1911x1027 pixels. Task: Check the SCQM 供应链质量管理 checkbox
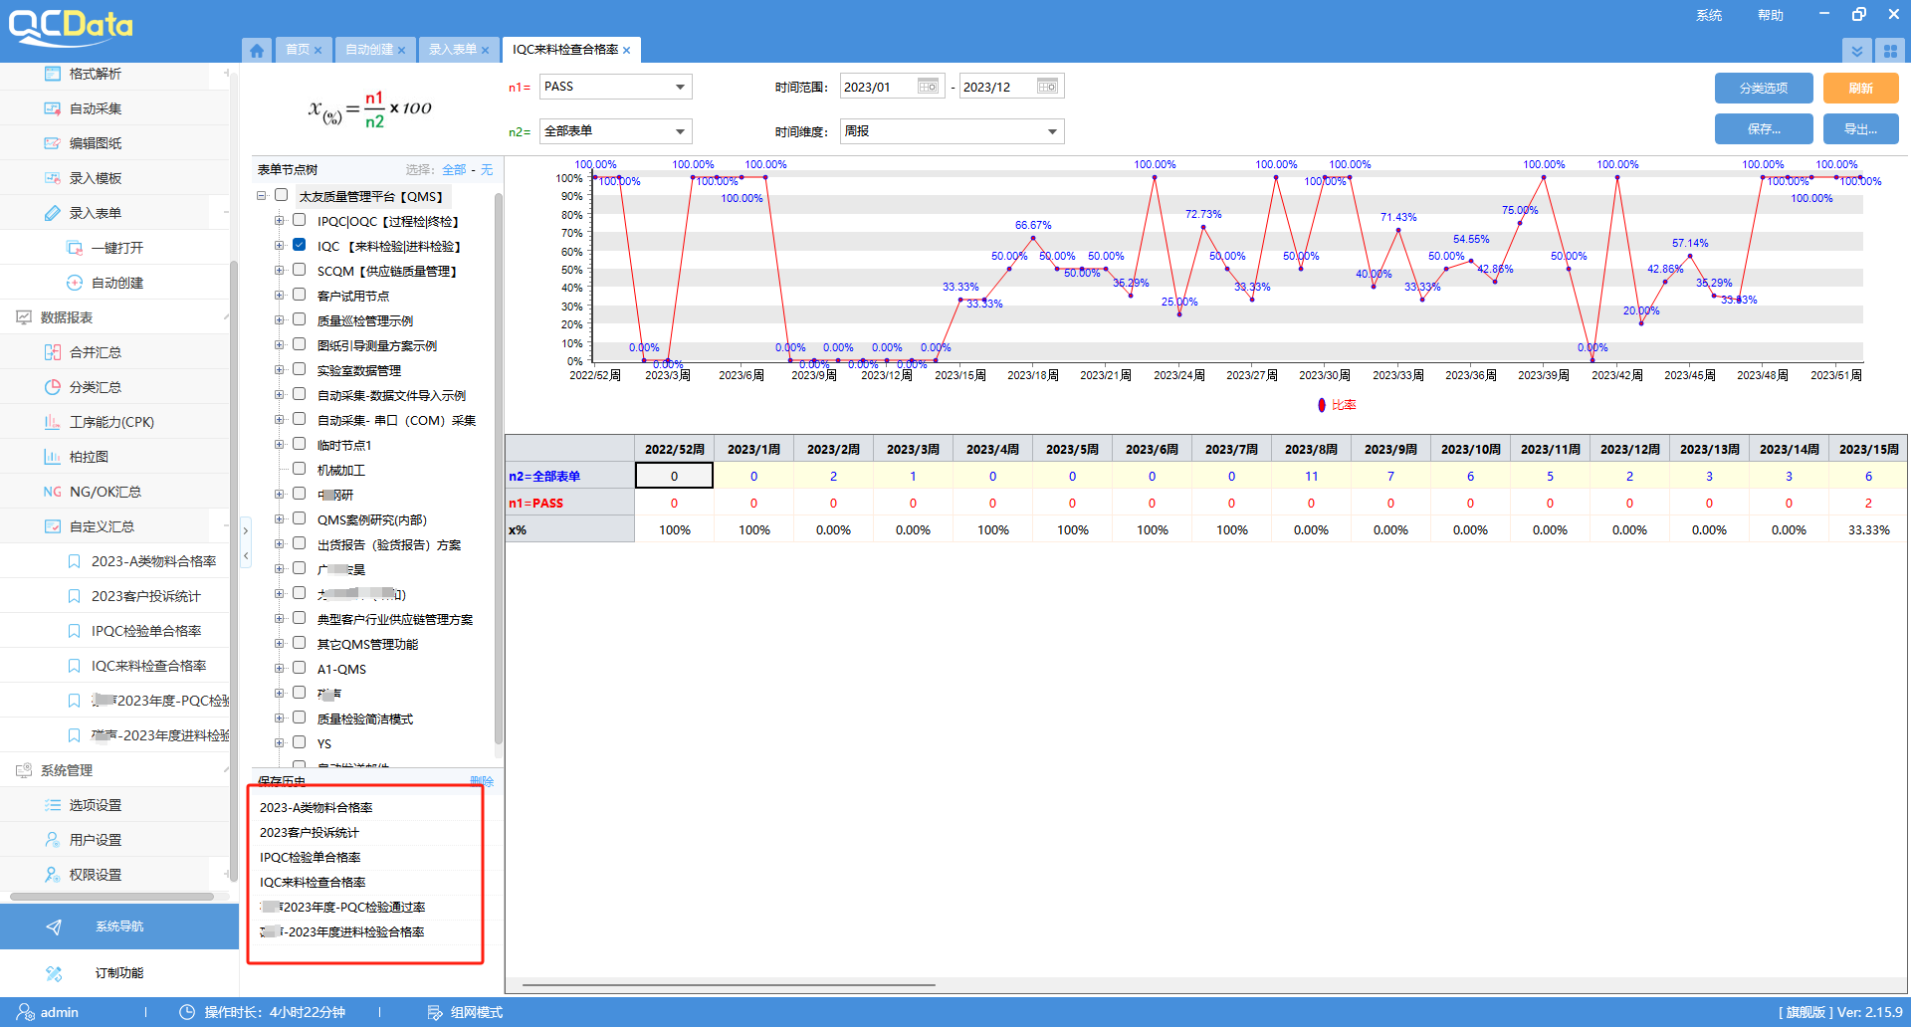pos(299,270)
